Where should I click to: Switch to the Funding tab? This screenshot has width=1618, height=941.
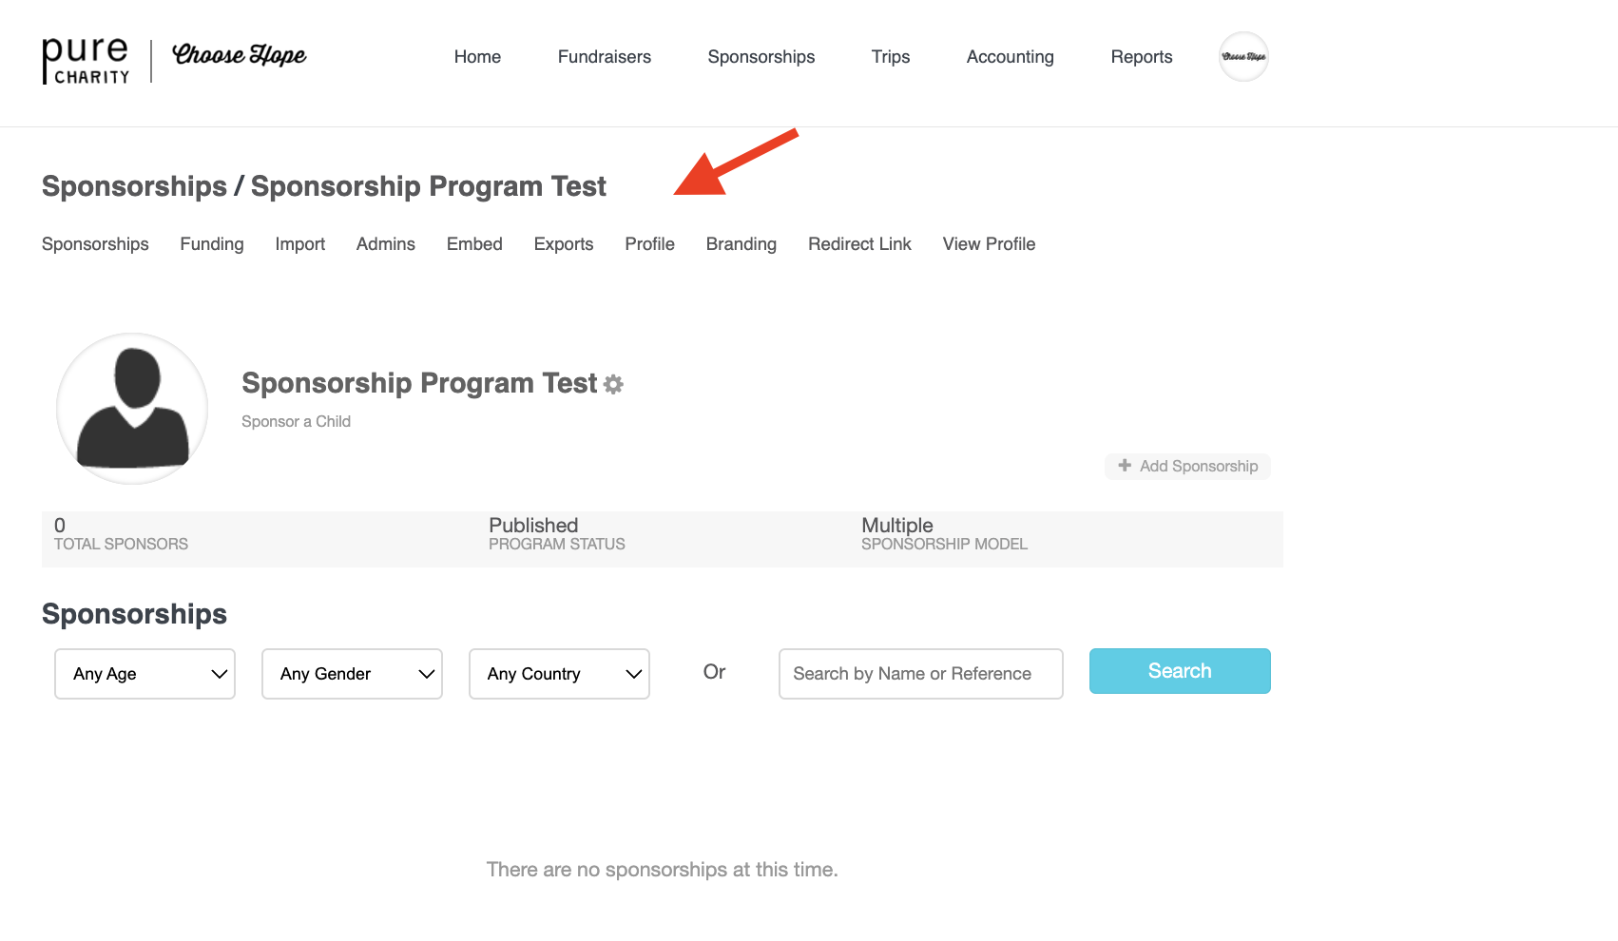(212, 244)
